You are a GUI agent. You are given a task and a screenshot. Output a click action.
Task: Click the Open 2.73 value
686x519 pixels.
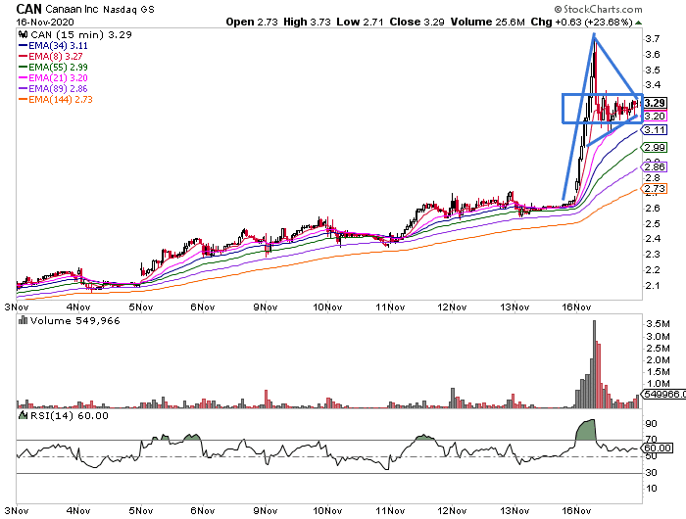pyautogui.click(x=252, y=22)
